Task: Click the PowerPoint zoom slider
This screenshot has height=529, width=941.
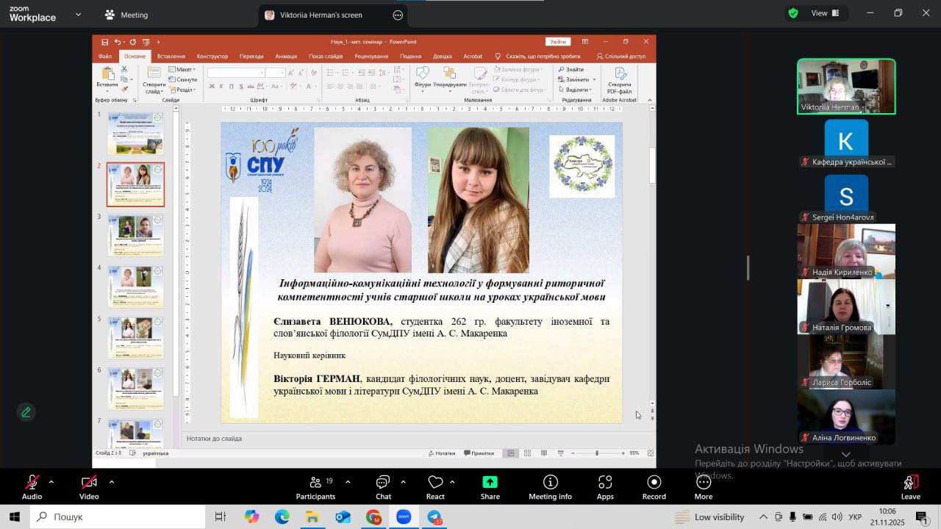Action: 596,453
